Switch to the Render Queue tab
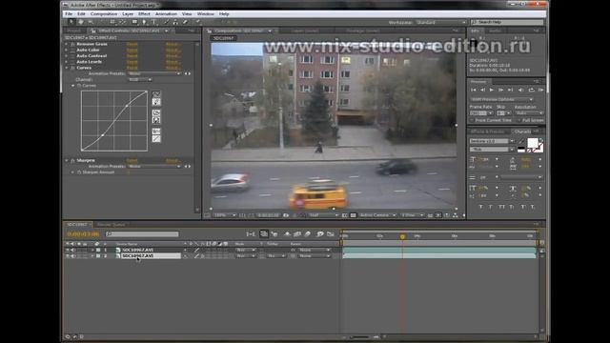The width and height of the screenshot is (610, 343). pyautogui.click(x=111, y=225)
